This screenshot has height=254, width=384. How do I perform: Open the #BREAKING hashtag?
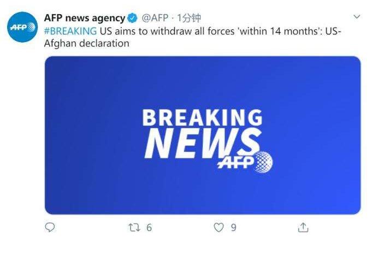pyautogui.click(x=70, y=31)
